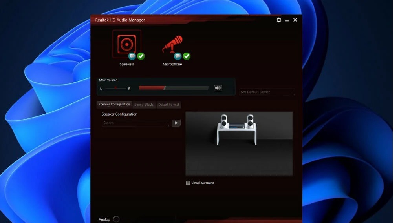Open the Stereo speaker configuration dropdown
Viewport: 399px width, 223px height.
coord(135,123)
